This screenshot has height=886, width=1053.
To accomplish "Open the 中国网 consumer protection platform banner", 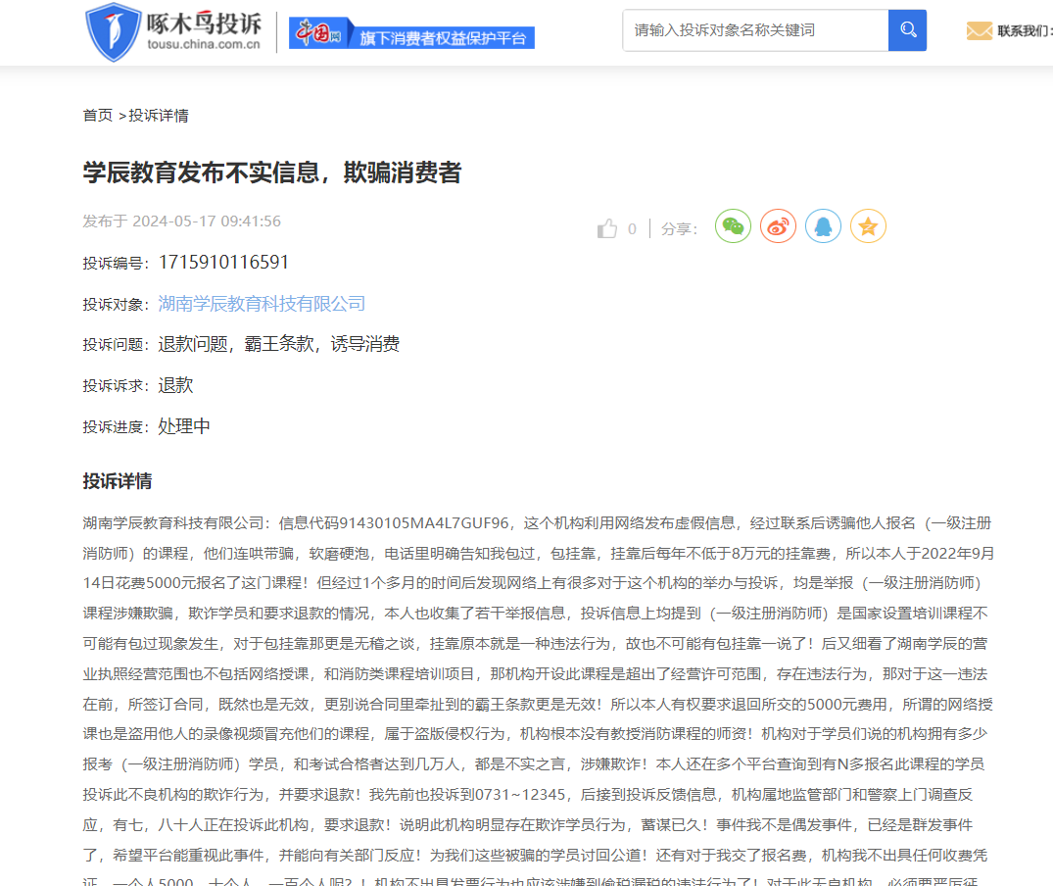I will (x=411, y=33).
